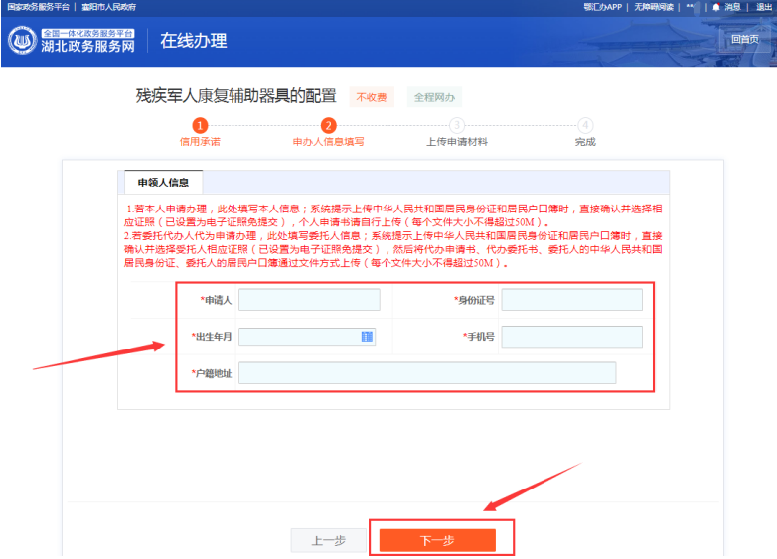
Task: Click step 2 circle 申办人信息填写
Action: pos(329,125)
